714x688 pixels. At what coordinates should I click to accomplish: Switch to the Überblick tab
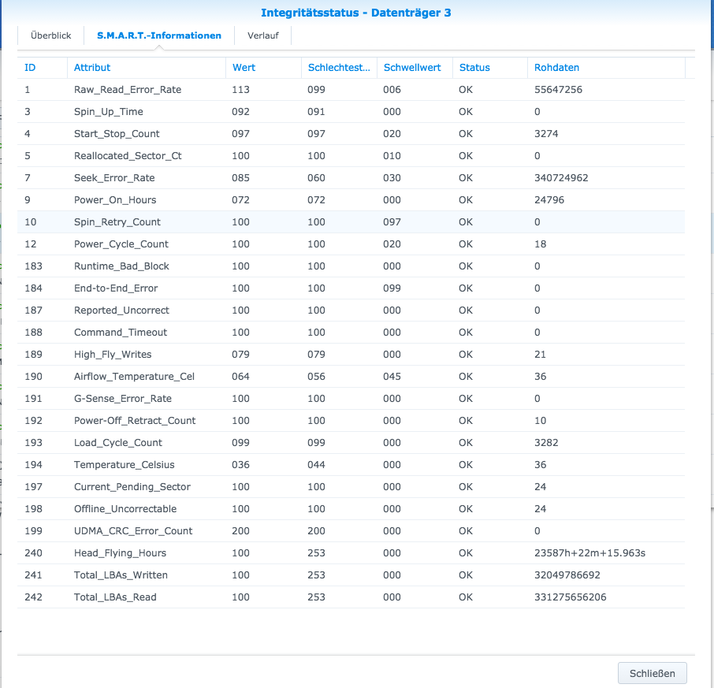pos(50,35)
